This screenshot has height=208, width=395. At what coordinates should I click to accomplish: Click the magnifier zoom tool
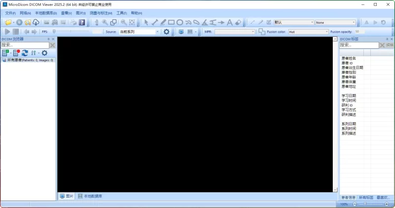(x=105, y=22)
